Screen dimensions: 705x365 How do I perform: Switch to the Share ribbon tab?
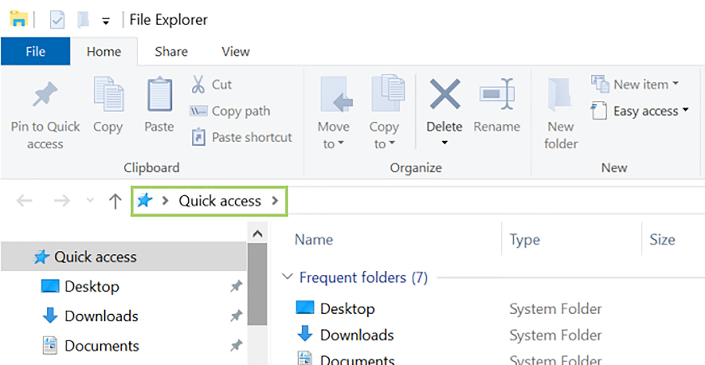171,52
